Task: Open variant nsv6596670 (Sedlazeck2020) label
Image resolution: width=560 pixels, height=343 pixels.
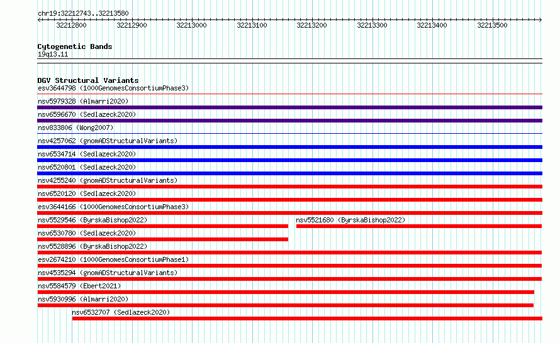Action: point(87,114)
